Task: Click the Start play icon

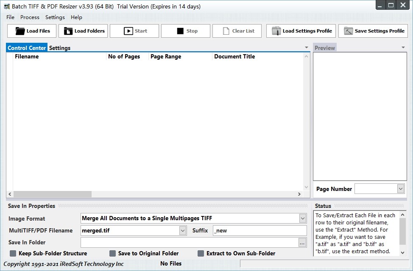Action: pos(129,30)
